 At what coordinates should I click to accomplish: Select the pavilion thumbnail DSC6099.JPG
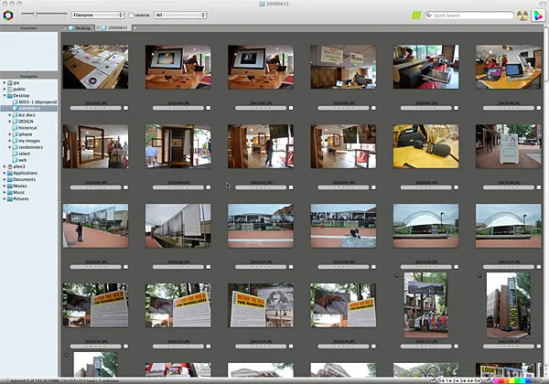pos(425,226)
